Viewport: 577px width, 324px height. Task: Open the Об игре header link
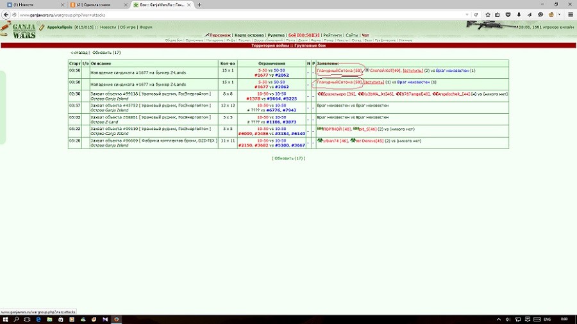(x=128, y=27)
